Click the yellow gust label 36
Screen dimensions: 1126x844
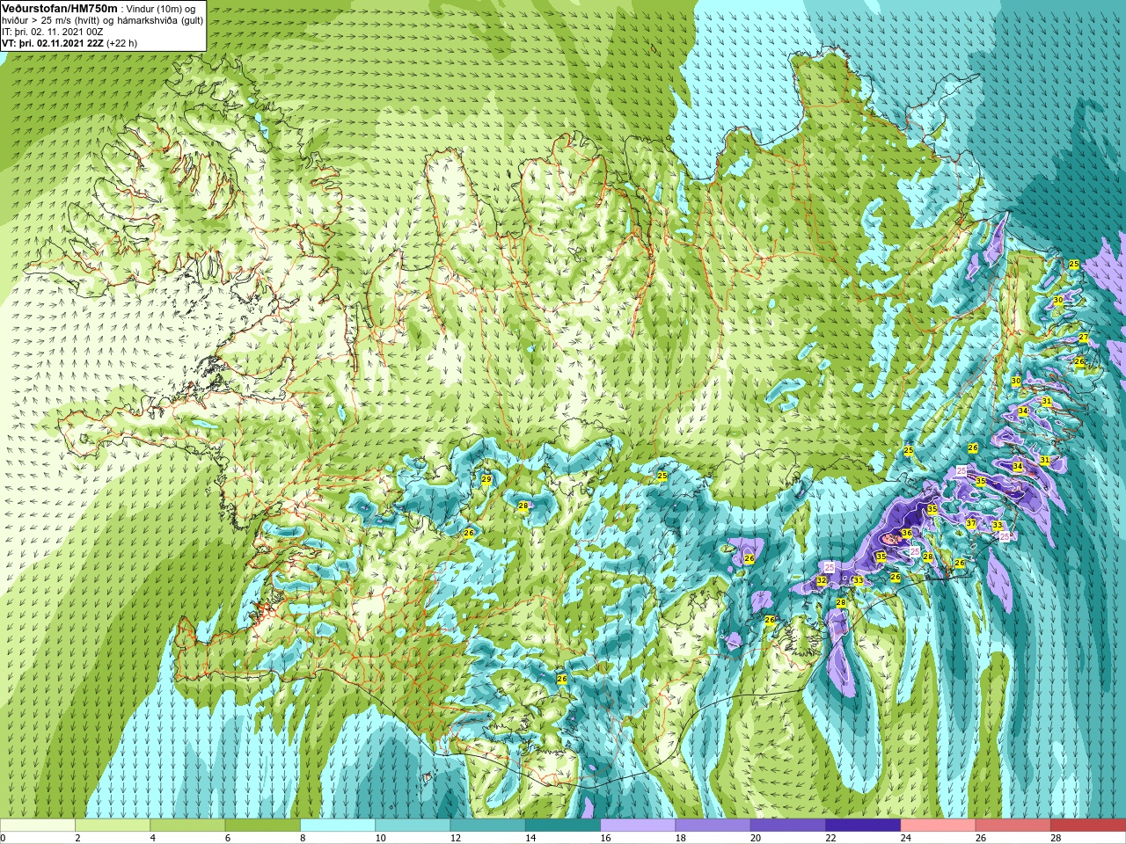(907, 534)
